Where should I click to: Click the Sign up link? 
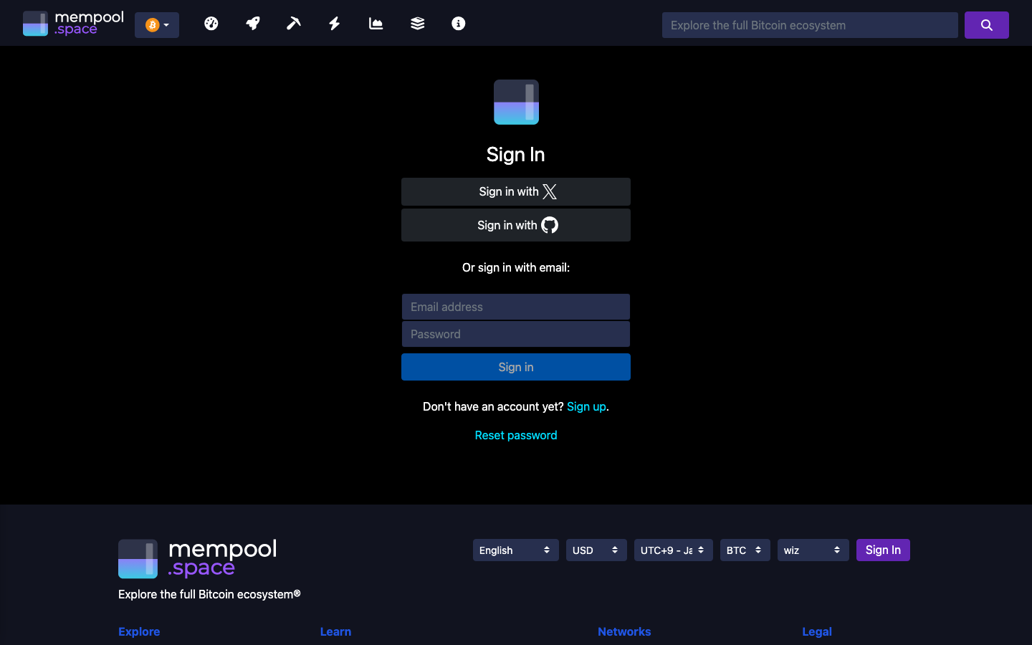tap(586, 406)
